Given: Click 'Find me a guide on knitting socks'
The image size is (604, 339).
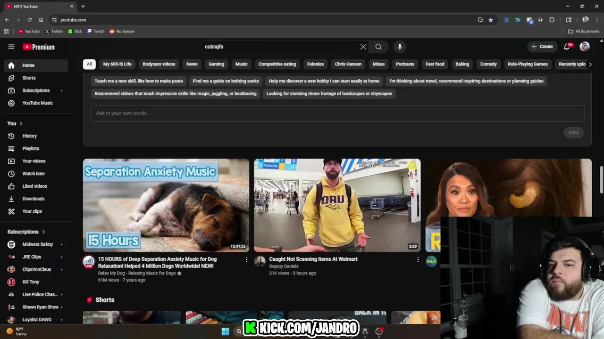Looking at the screenshot, I should point(226,81).
